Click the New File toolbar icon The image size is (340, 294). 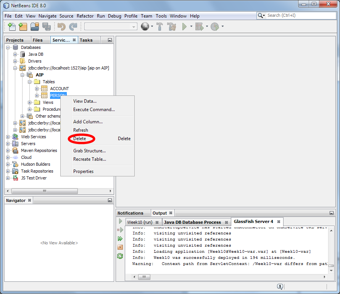[x=11, y=26]
